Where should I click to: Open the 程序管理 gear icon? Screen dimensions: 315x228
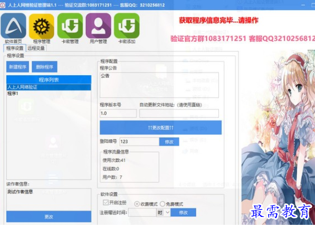click(x=42, y=26)
